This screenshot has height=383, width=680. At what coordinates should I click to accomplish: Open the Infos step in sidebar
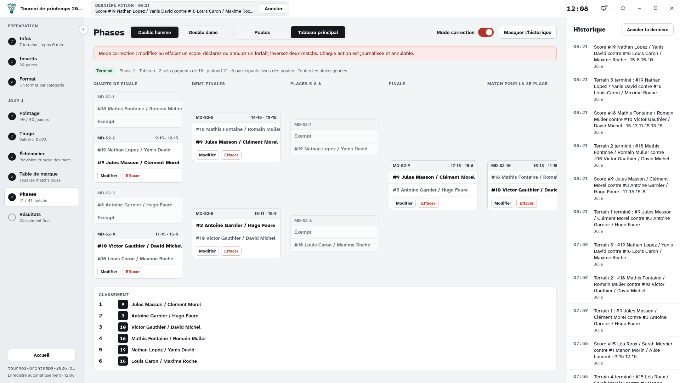[41, 41]
